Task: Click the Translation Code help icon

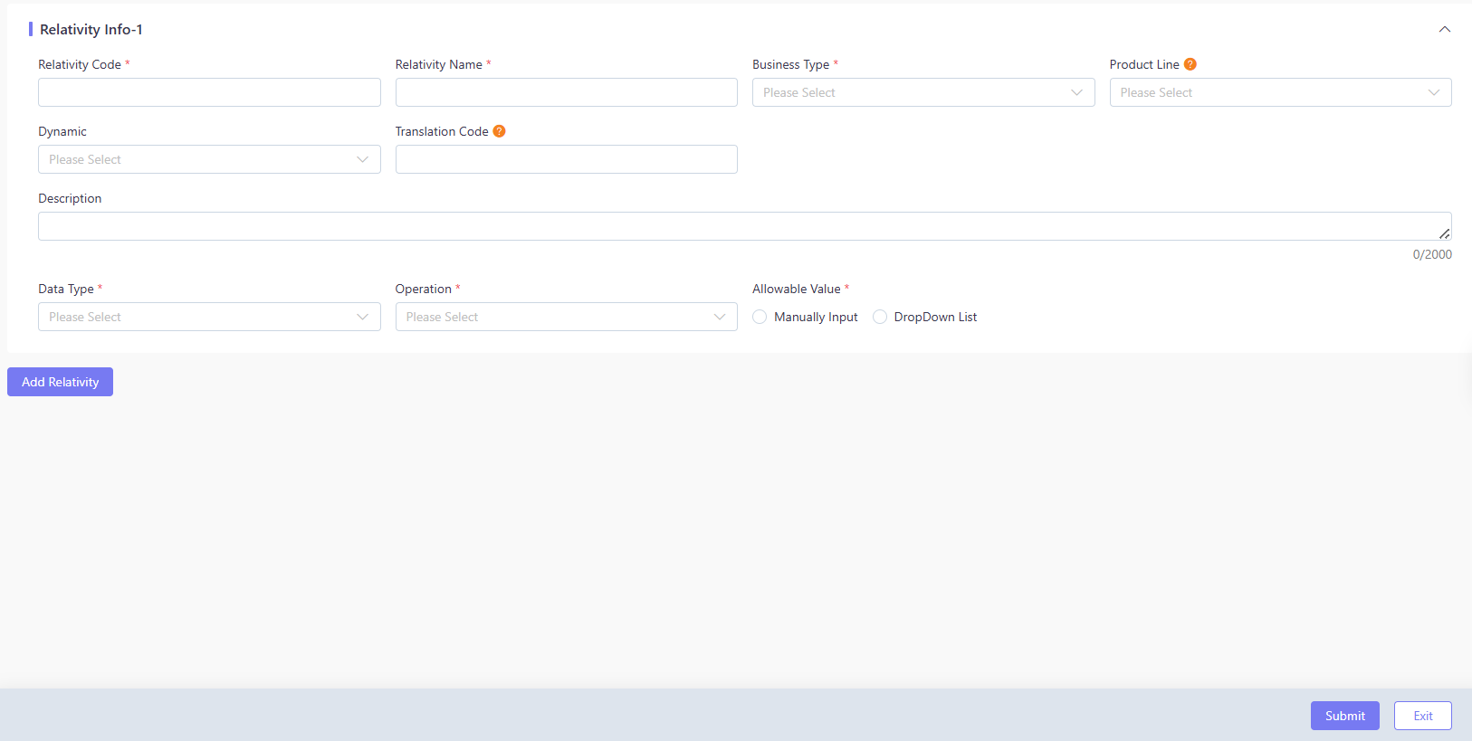Action: [x=499, y=131]
